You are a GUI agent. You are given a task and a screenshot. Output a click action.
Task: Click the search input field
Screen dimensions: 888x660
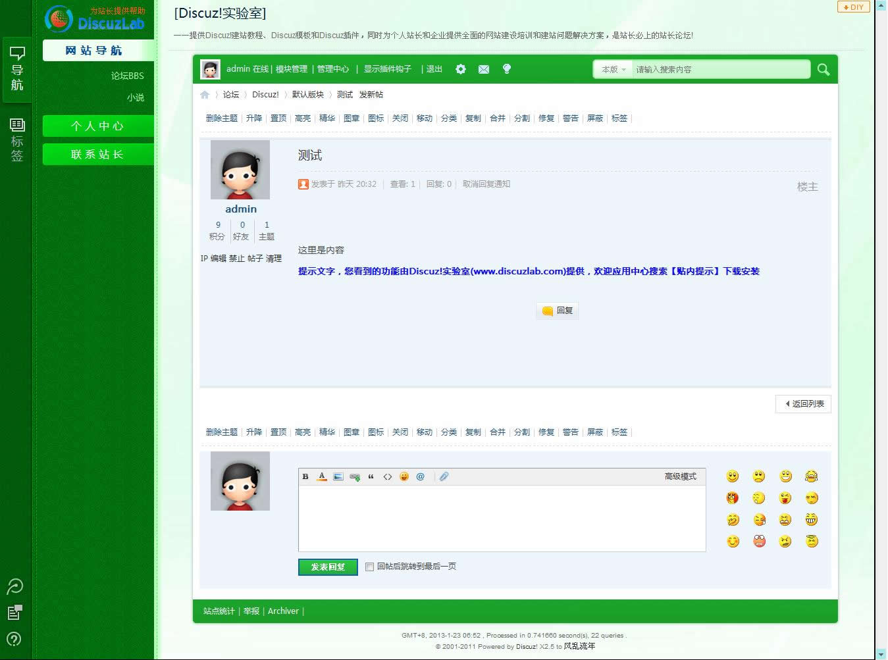(720, 69)
